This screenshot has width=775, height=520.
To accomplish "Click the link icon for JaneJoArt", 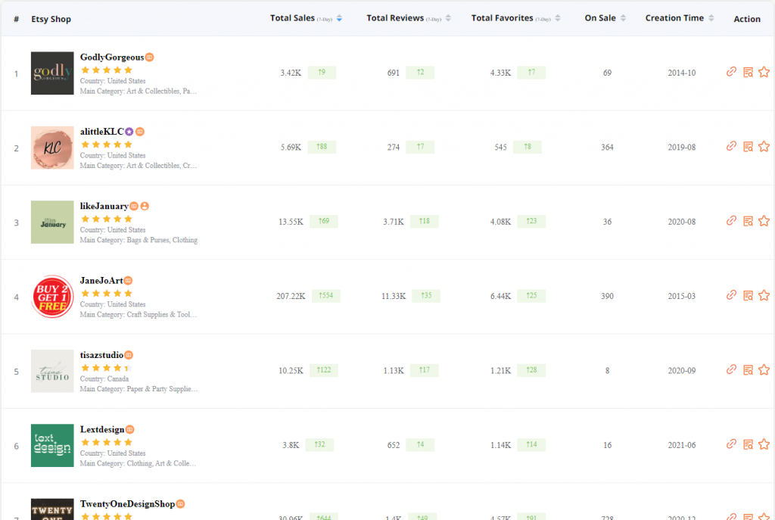I will (x=731, y=295).
